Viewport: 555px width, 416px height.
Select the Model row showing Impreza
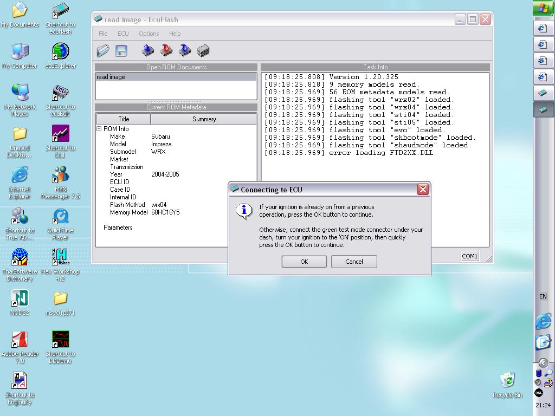pos(176,144)
